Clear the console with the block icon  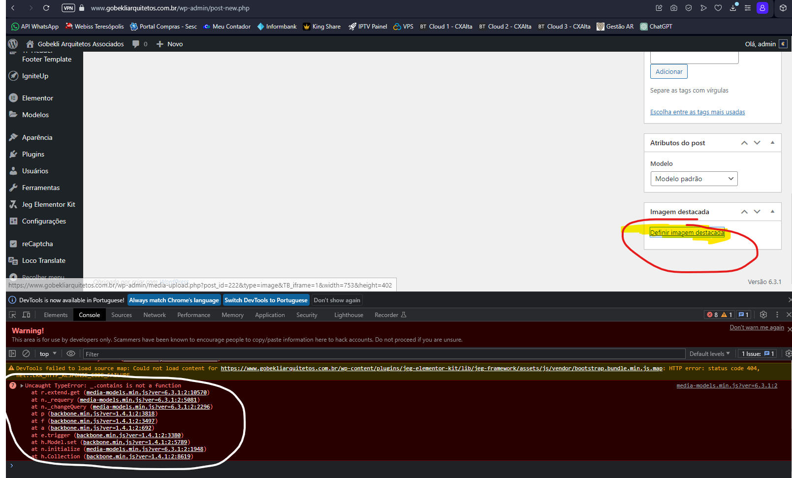[26, 353]
